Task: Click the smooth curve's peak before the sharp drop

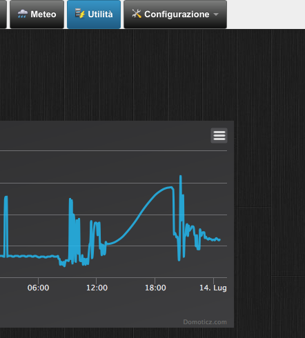Action: coord(170,188)
